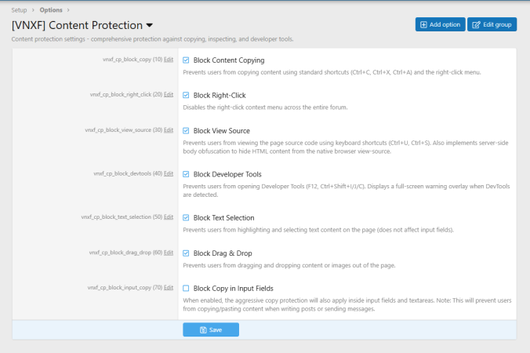
Task: Click the Block Developer Tools label text
Action: pyautogui.click(x=227, y=174)
